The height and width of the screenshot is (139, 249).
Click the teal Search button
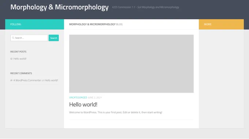(54, 38)
